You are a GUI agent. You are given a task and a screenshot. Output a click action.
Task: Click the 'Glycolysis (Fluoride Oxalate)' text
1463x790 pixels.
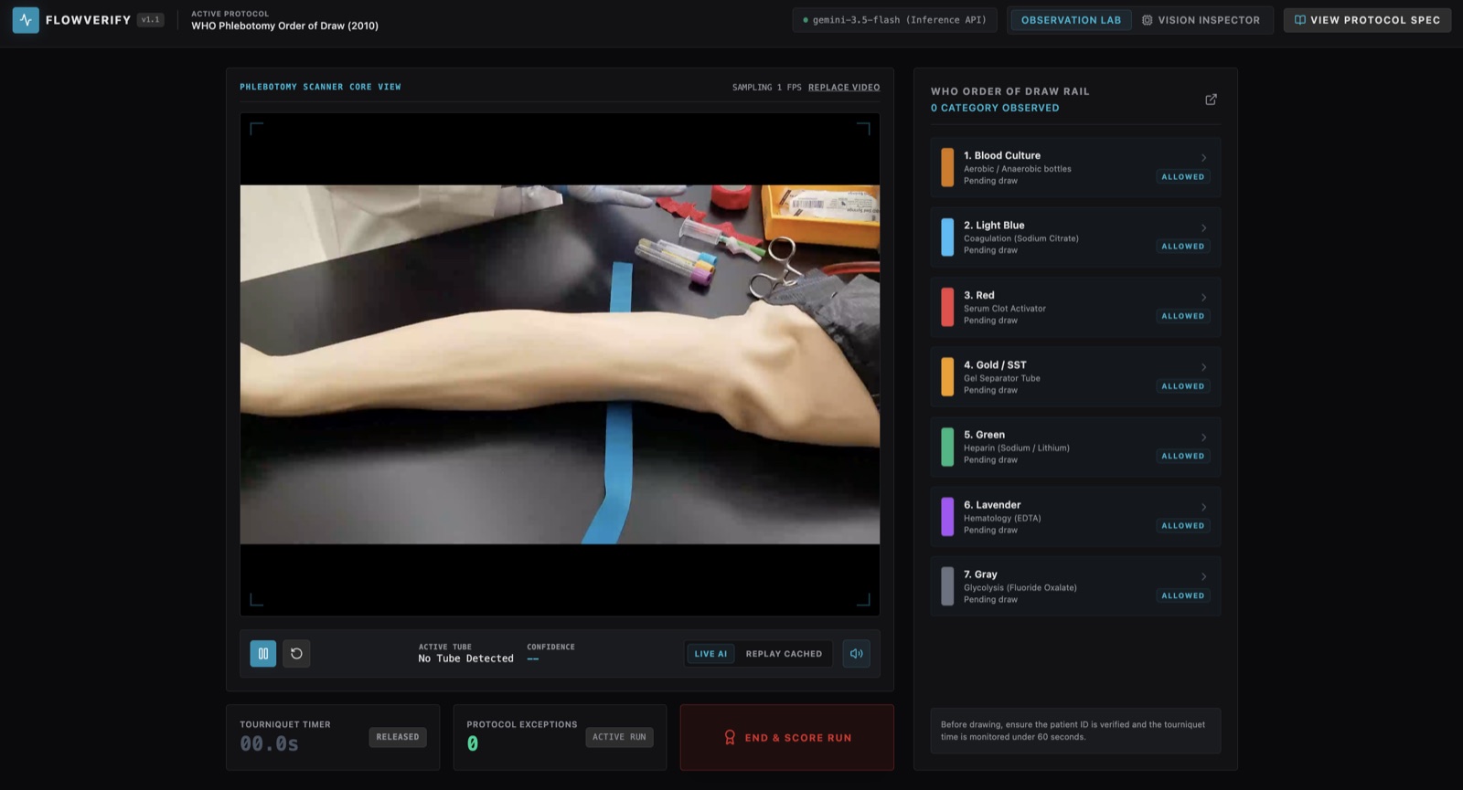pos(1020,588)
